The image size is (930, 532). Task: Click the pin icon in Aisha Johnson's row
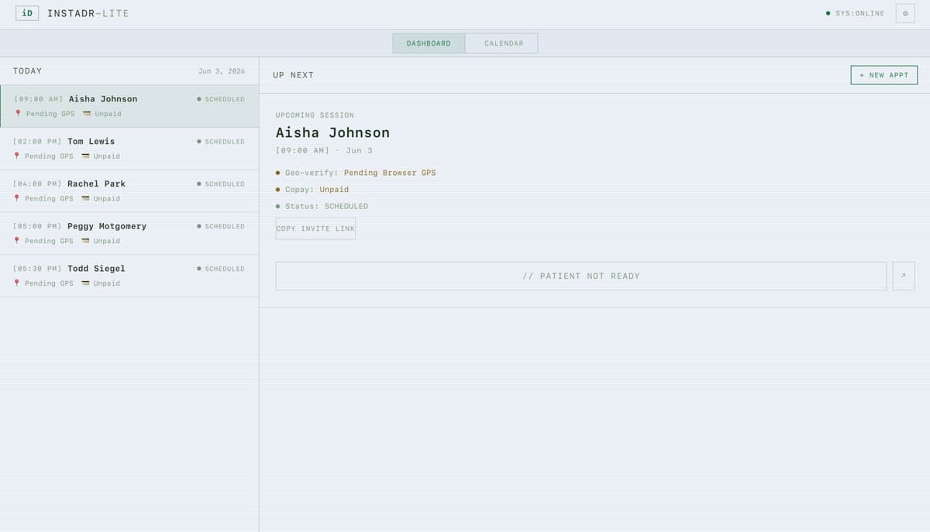(x=19, y=114)
